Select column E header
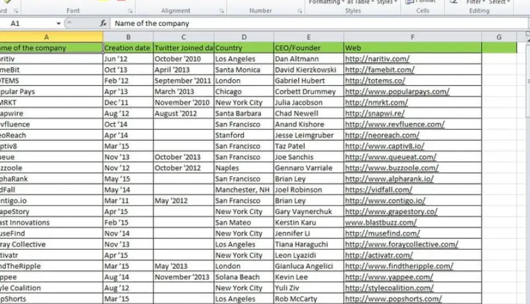This screenshot has width=530, height=304. pos(309,37)
